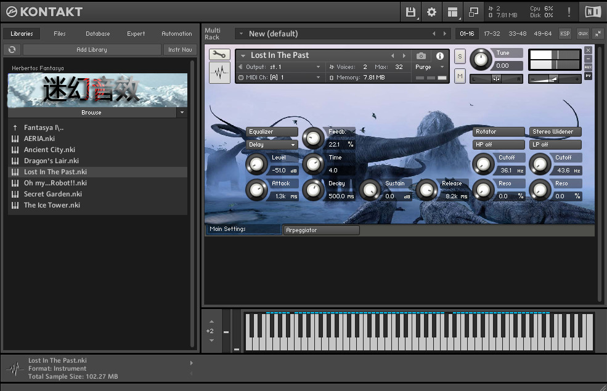Click the instrument volume slider
The image size is (607, 391).
555,79
